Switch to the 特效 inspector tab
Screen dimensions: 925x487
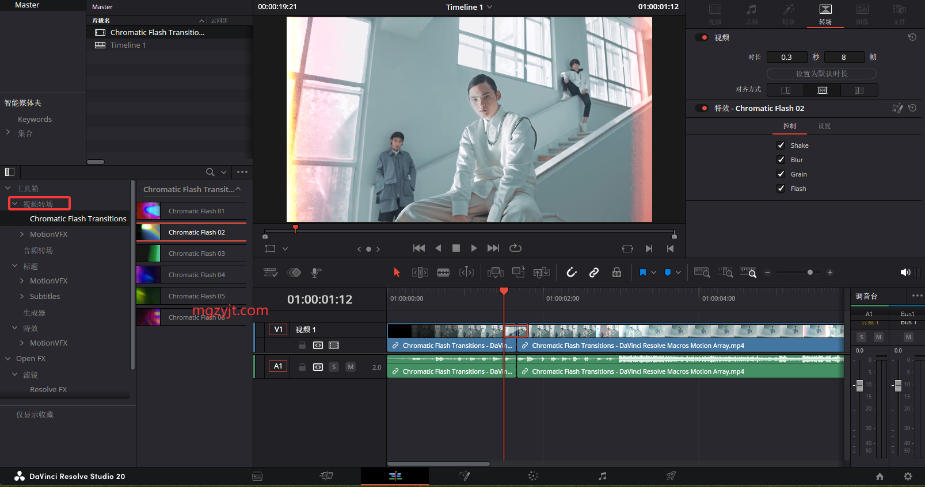(789, 14)
